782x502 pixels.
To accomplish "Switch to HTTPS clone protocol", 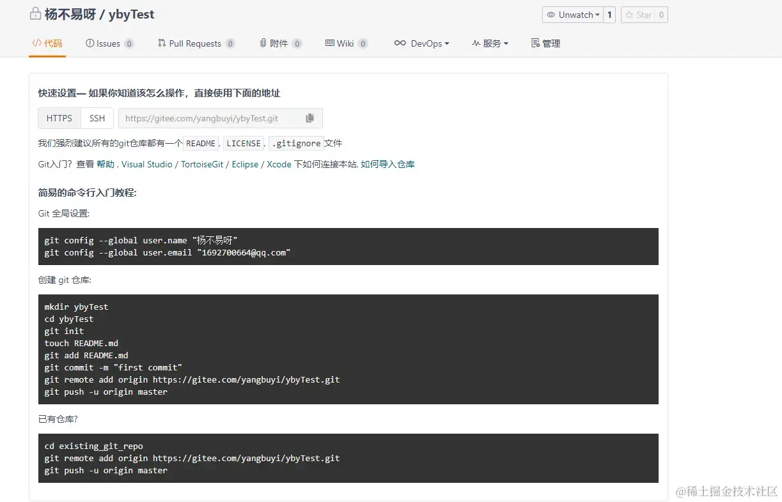I will [59, 118].
